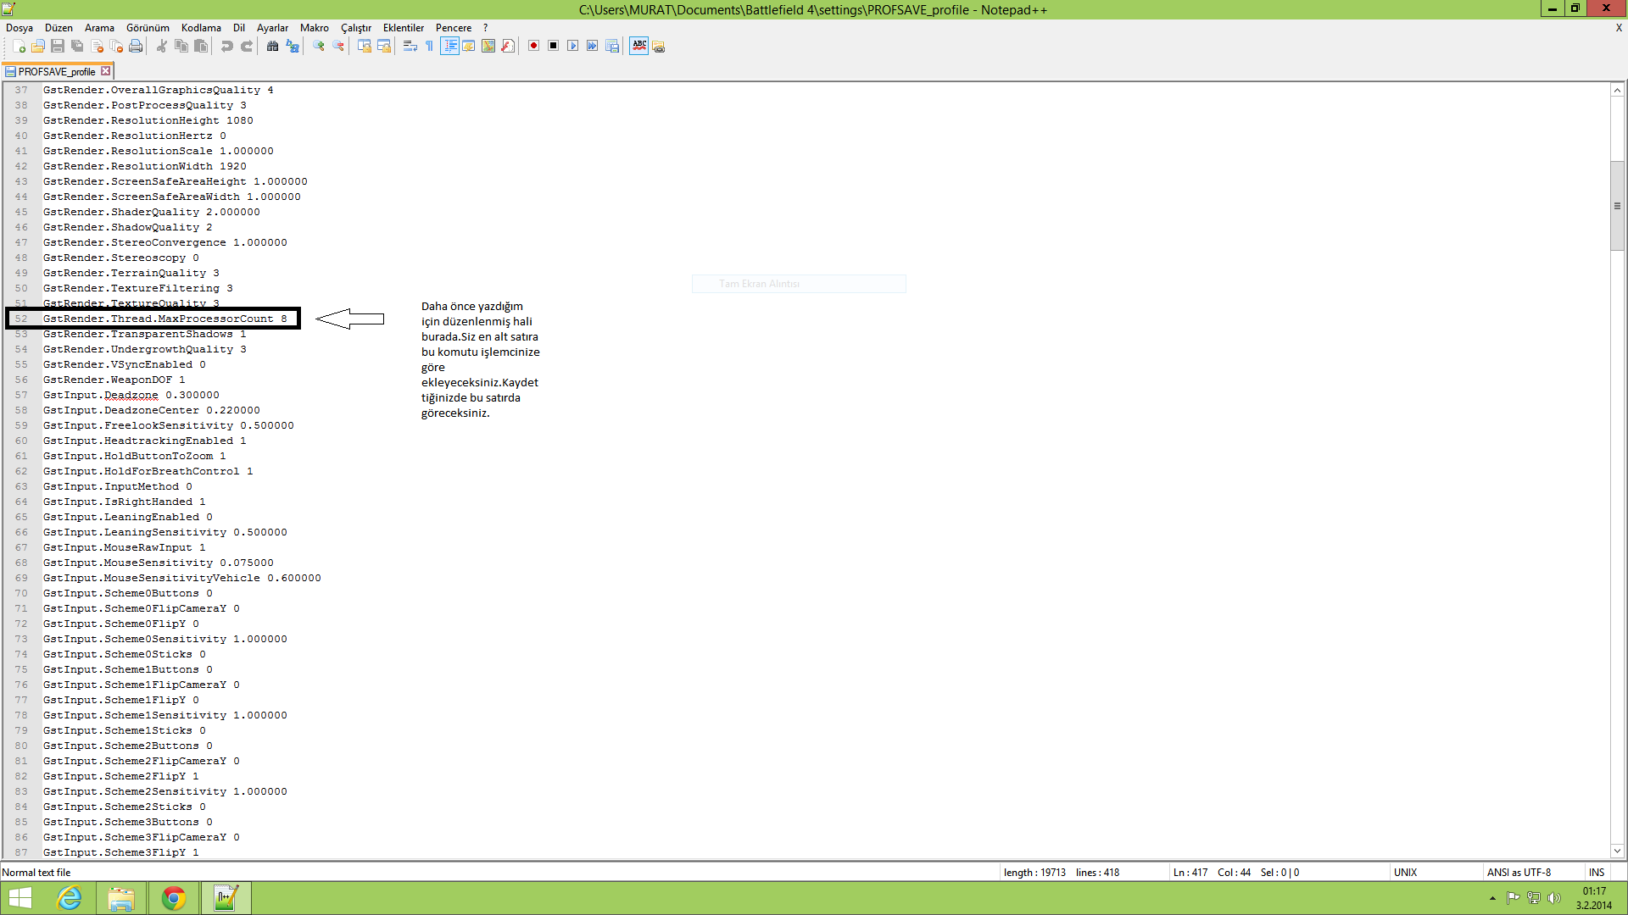Zoom out with magnifier minus icon
This screenshot has width=1628, height=915.
tap(337, 46)
